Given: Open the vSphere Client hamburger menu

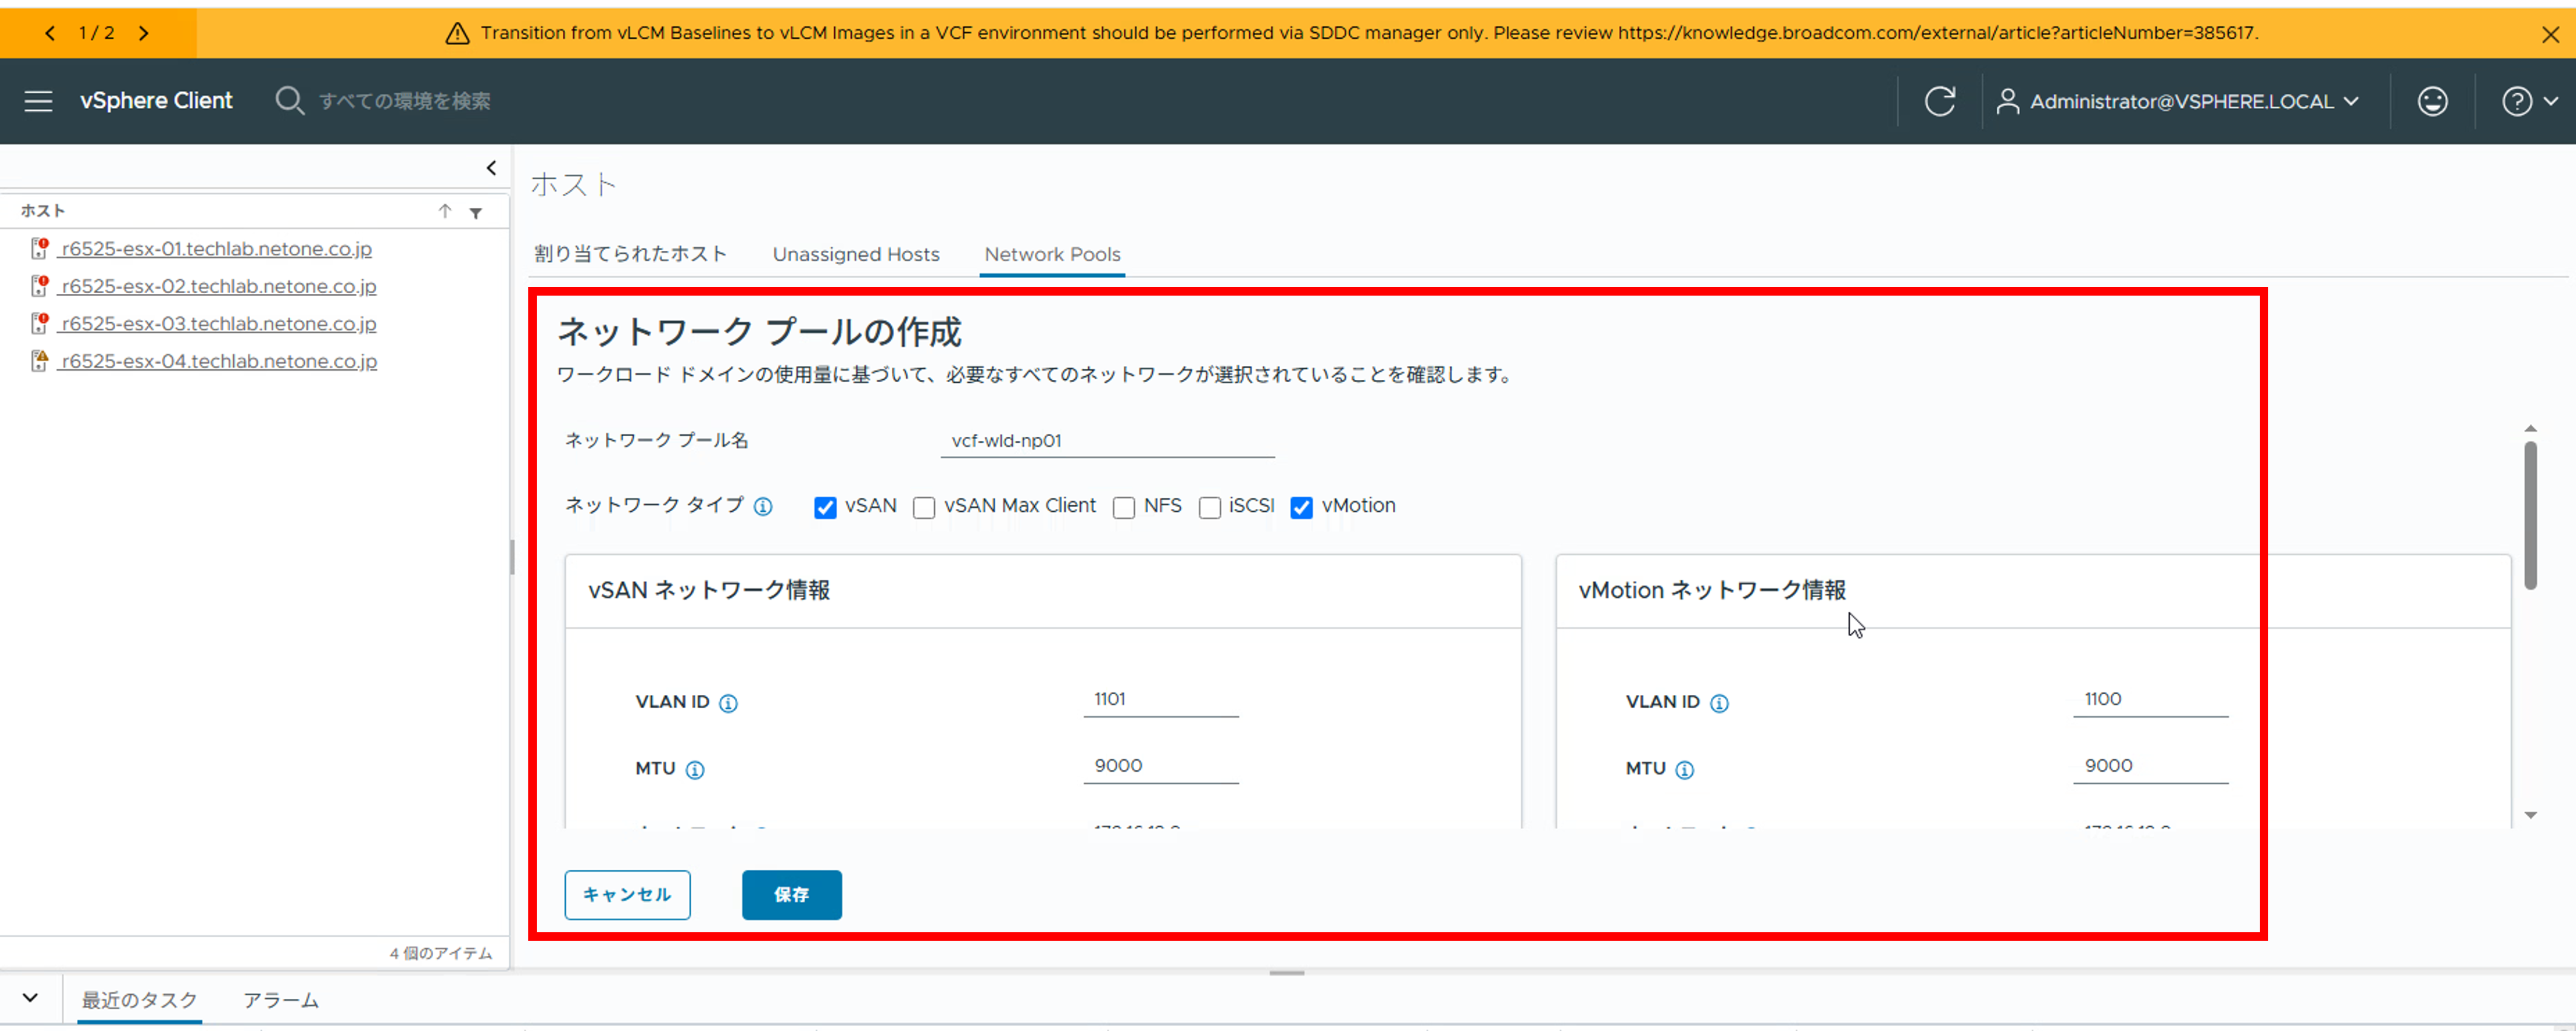Looking at the screenshot, I should (37, 100).
